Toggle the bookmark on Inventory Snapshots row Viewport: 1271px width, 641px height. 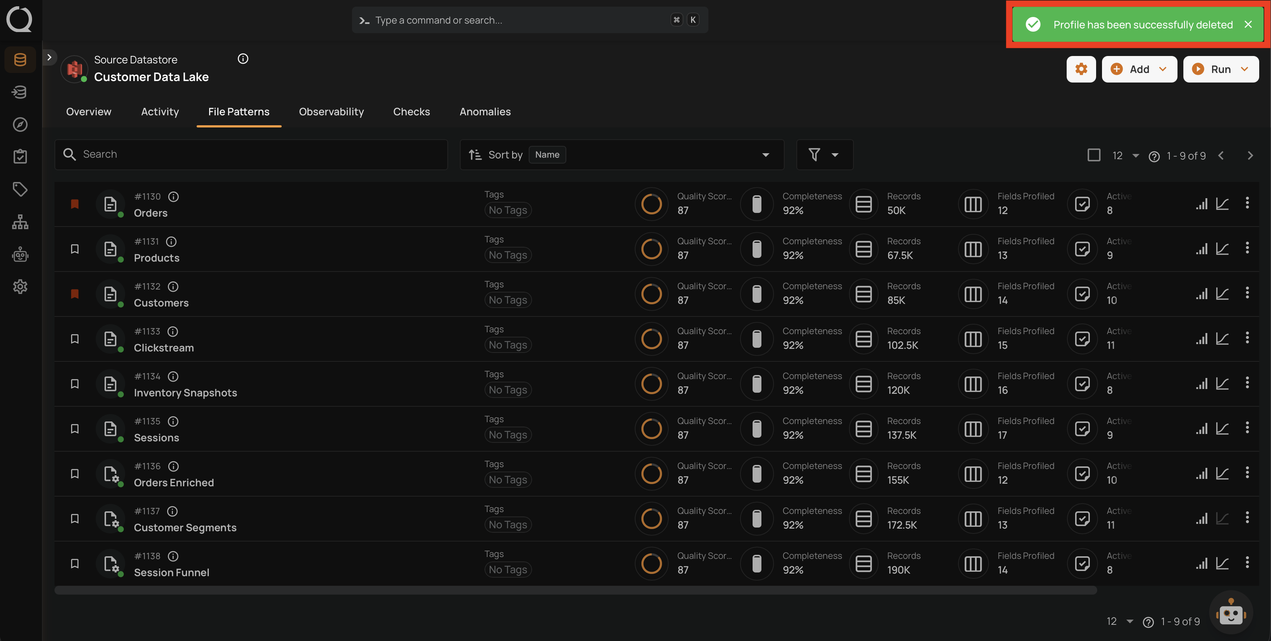[74, 384]
